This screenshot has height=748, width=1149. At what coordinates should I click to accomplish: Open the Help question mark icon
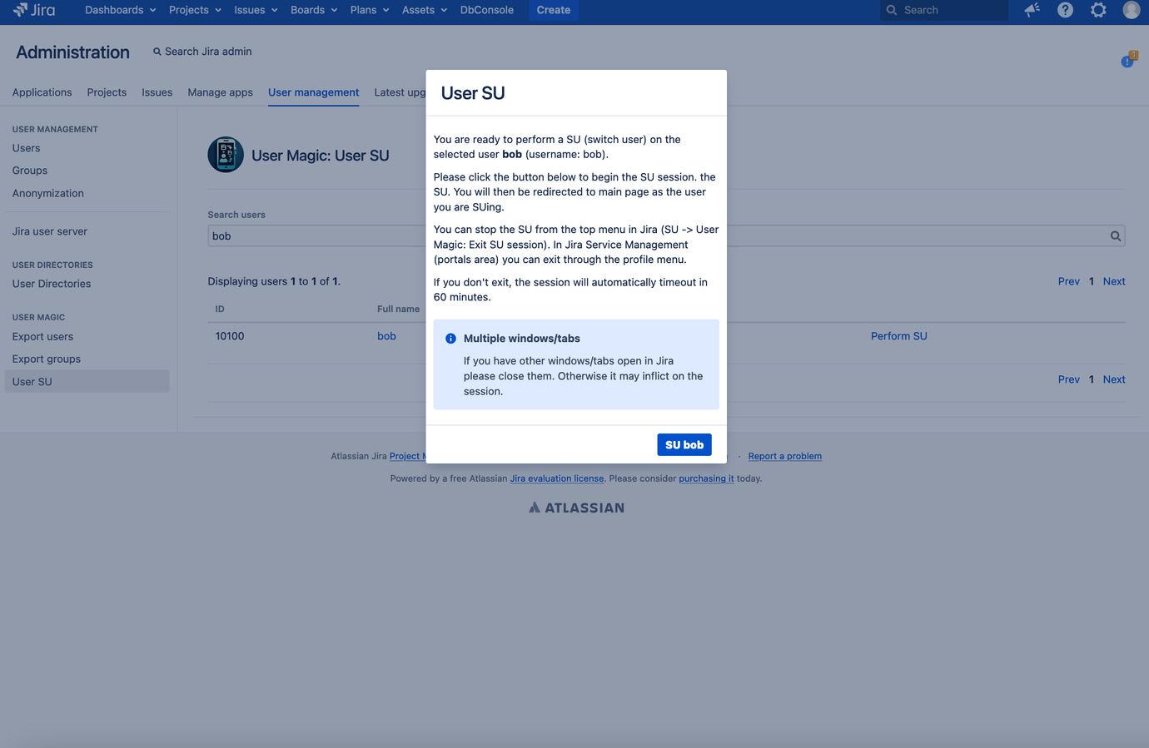[x=1065, y=10]
